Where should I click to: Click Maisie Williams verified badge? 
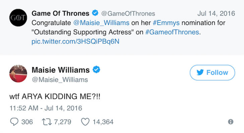pyautogui.click(x=97, y=70)
